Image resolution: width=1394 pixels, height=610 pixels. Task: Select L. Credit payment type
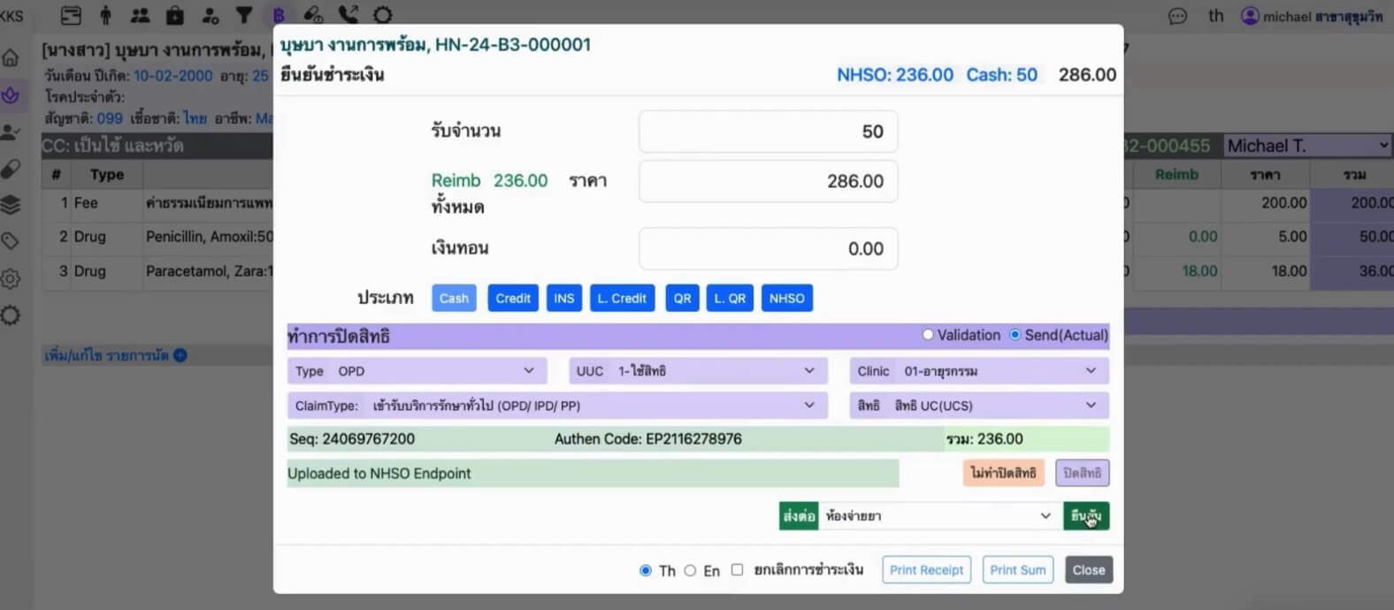(x=622, y=298)
